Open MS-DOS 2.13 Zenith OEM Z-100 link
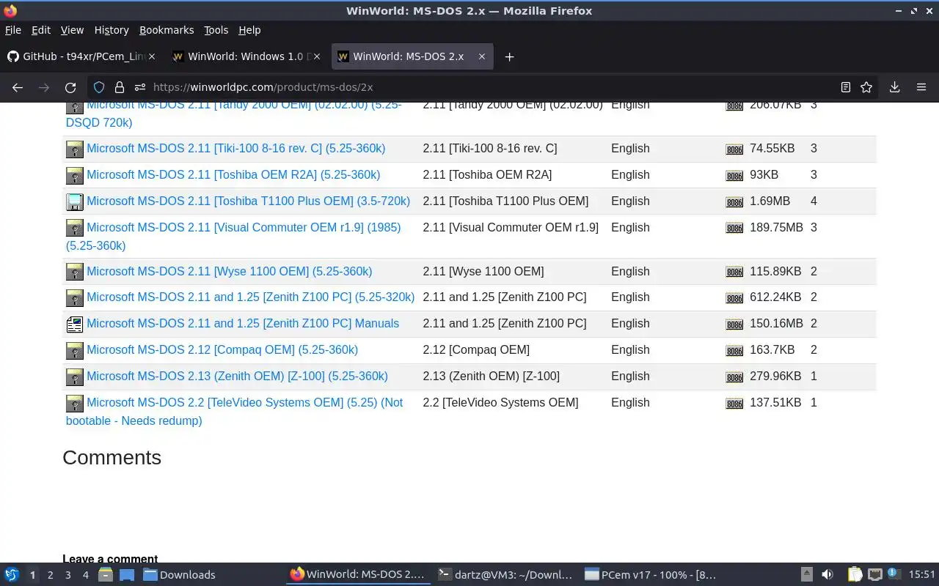The image size is (939, 586). click(237, 377)
